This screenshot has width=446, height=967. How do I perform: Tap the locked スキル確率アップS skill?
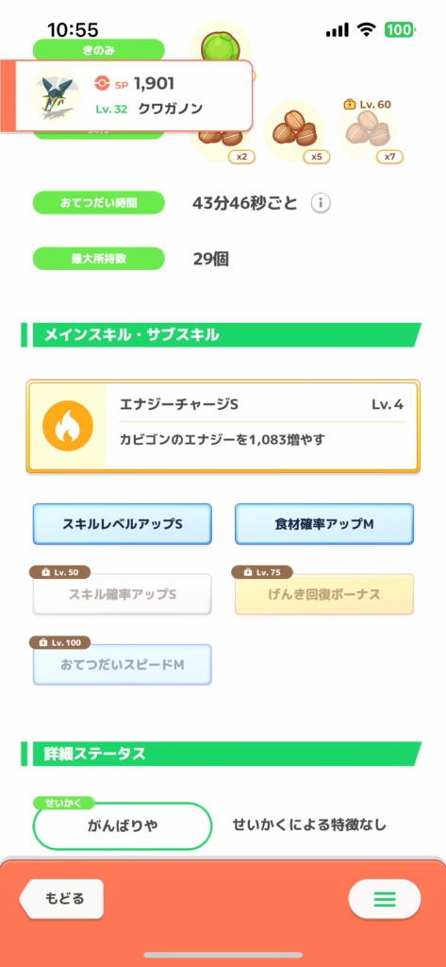(122, 594)
